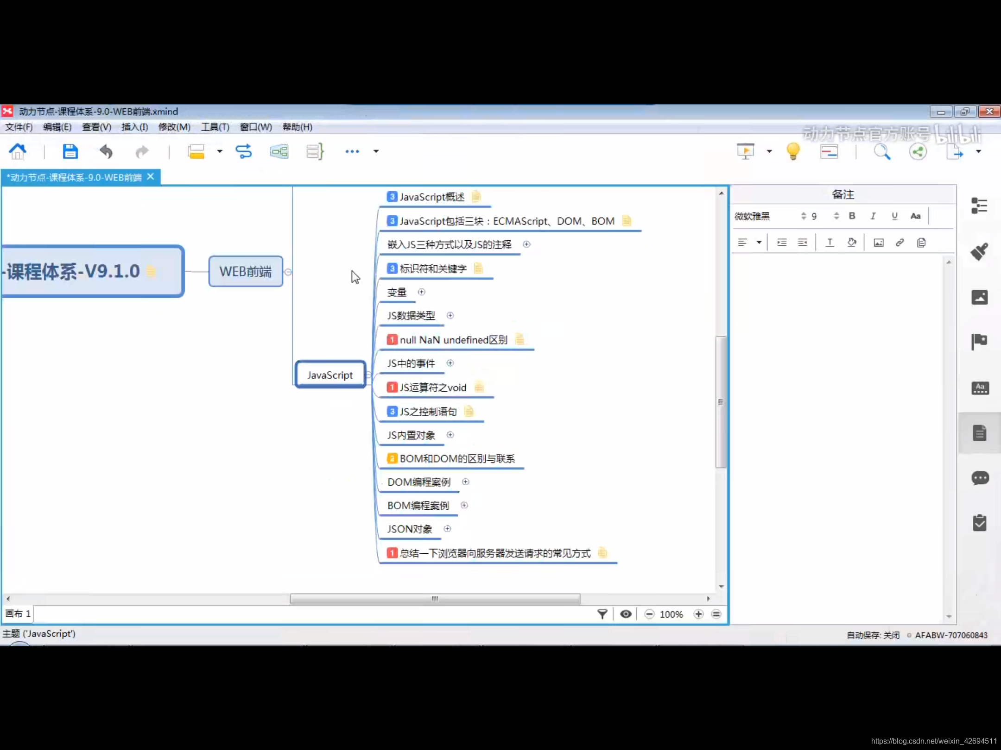
Task: Expand the JS数据类型 topic
Action: point(450,316)
